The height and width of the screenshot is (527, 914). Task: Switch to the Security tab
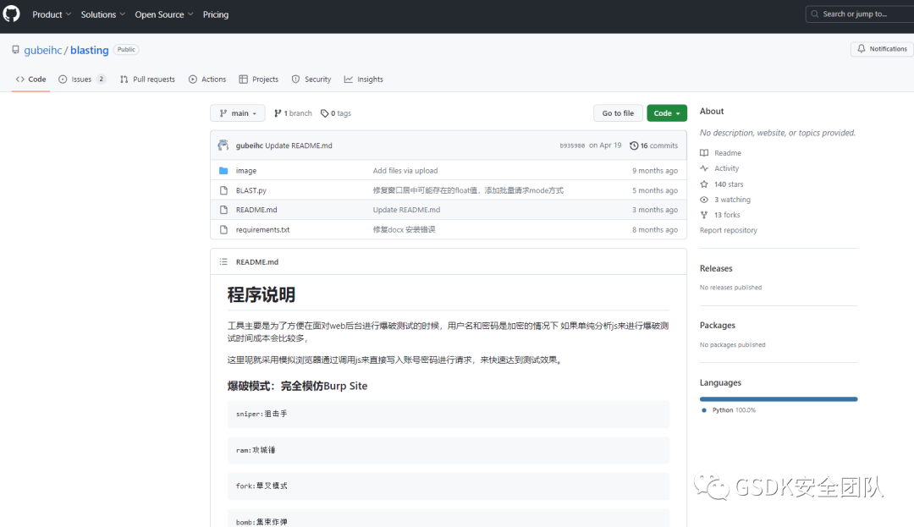[311, 80]
